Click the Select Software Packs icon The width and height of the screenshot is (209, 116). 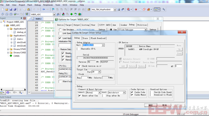click(76, 14)
